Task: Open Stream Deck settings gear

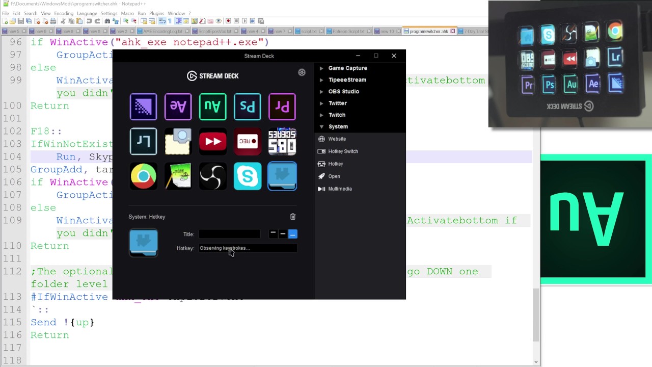Action: [302, 72]
